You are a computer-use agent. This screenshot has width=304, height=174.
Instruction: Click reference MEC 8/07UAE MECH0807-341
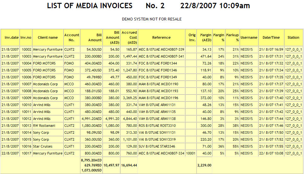[161, 57]
